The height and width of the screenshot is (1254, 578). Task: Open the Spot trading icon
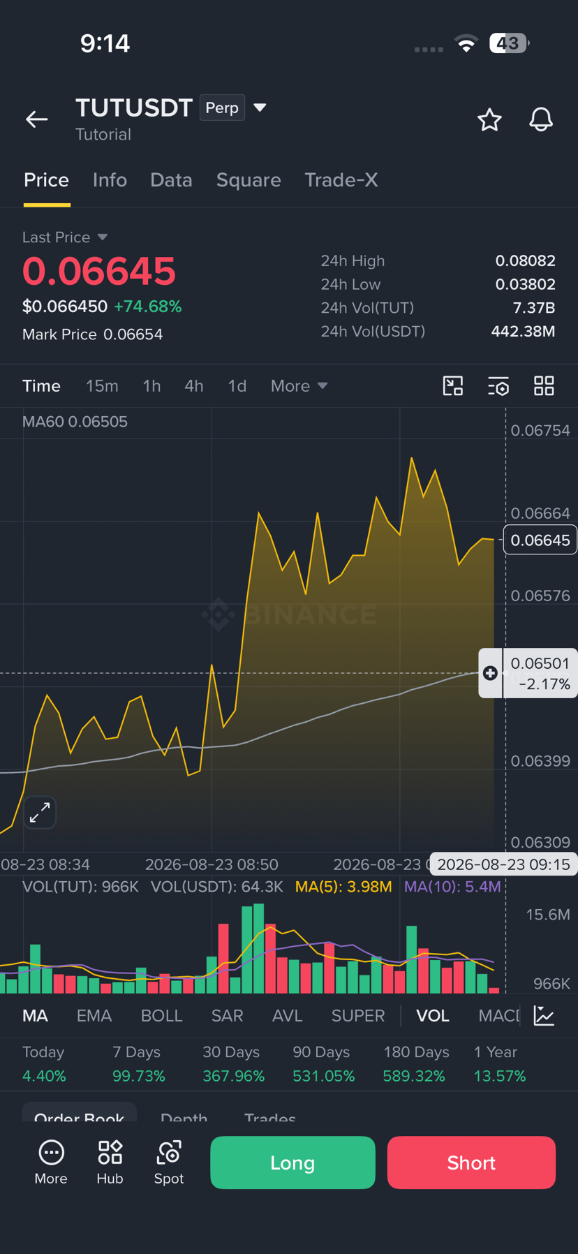pos(169,1163)
